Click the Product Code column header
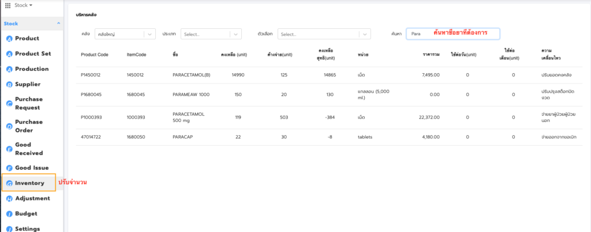Screen dimensions: 591x232 pos(95,54)
